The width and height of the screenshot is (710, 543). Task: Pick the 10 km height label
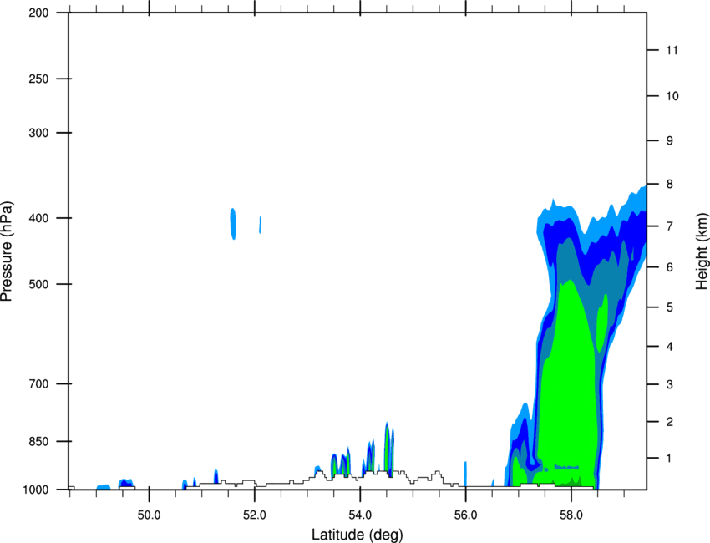672,96
